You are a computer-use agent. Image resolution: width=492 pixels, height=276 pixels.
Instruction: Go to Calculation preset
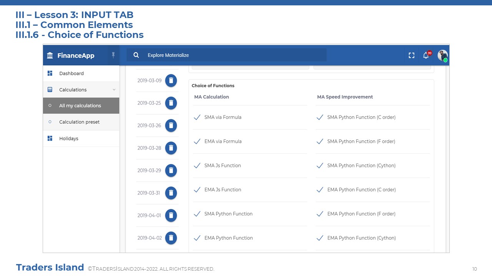pos(79,122)
